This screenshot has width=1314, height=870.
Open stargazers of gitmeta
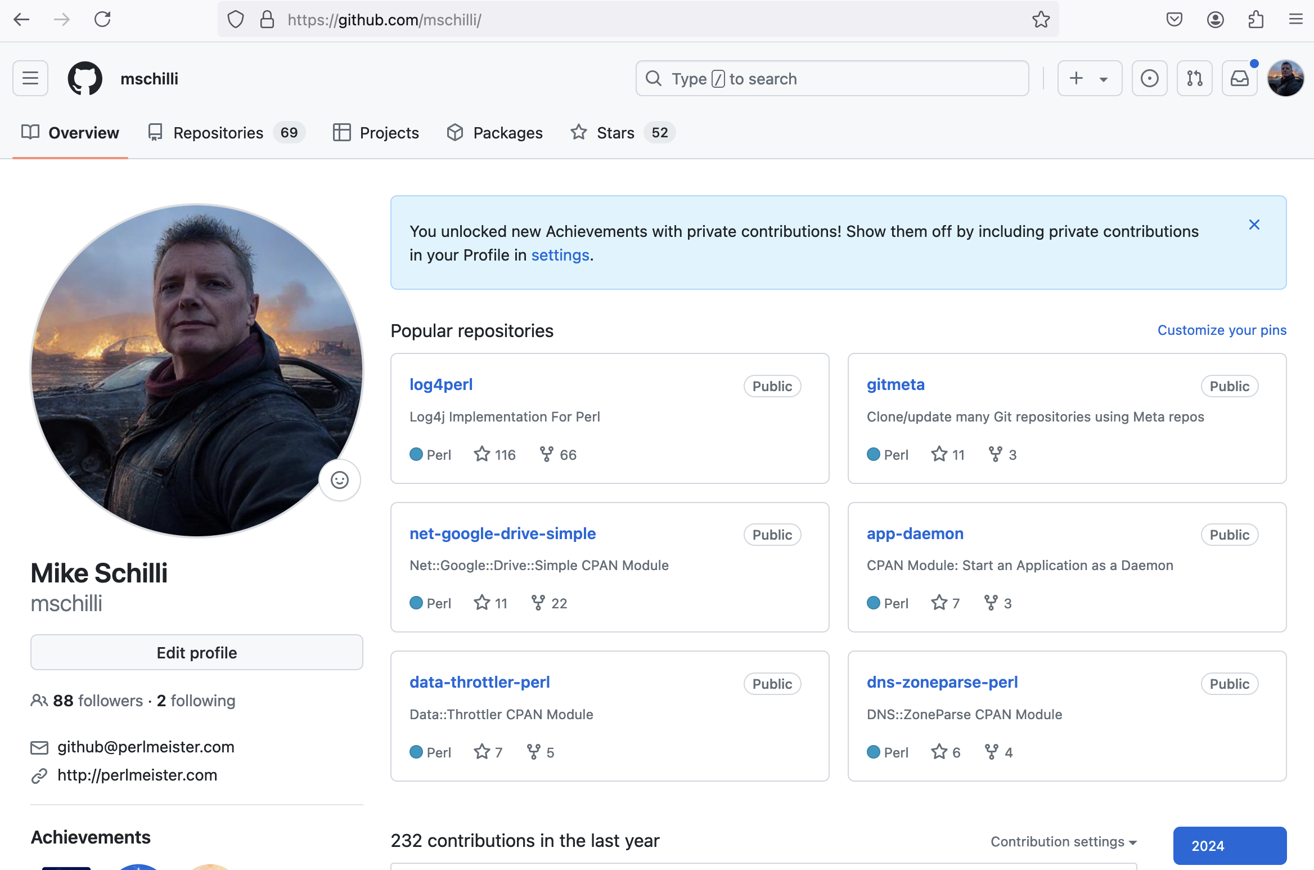[x=948, y=454]
